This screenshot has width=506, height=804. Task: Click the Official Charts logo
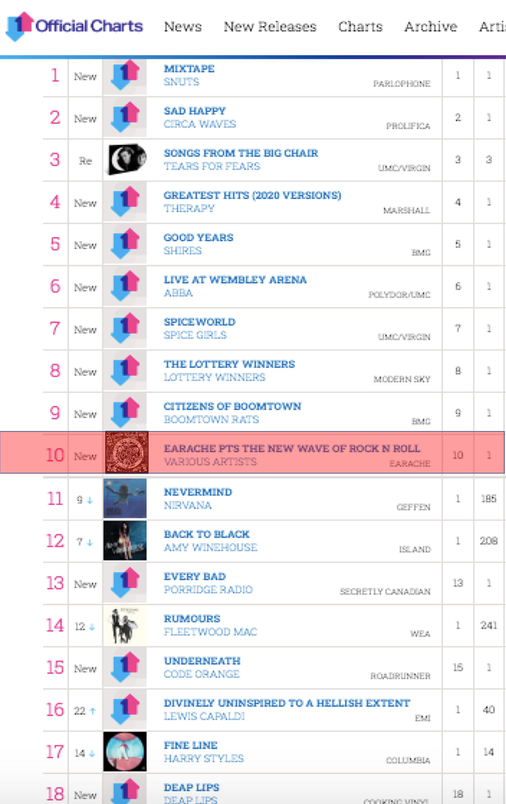click(x=74, y=26)
